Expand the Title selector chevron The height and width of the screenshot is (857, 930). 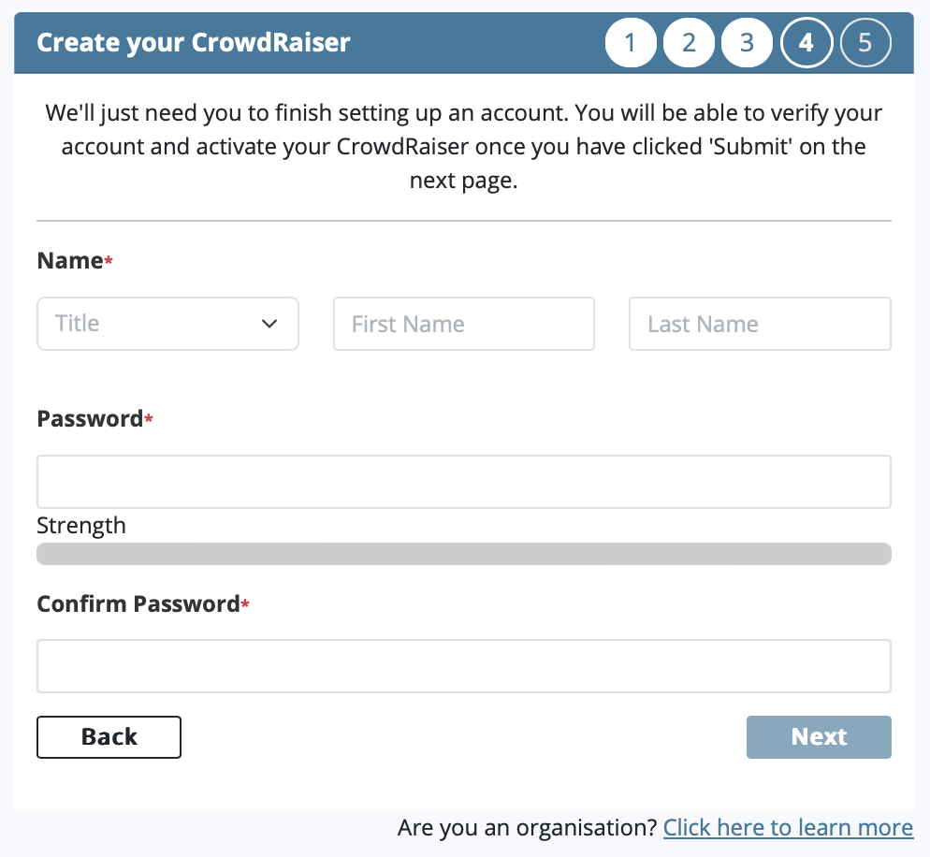click(x=270, y=324)
